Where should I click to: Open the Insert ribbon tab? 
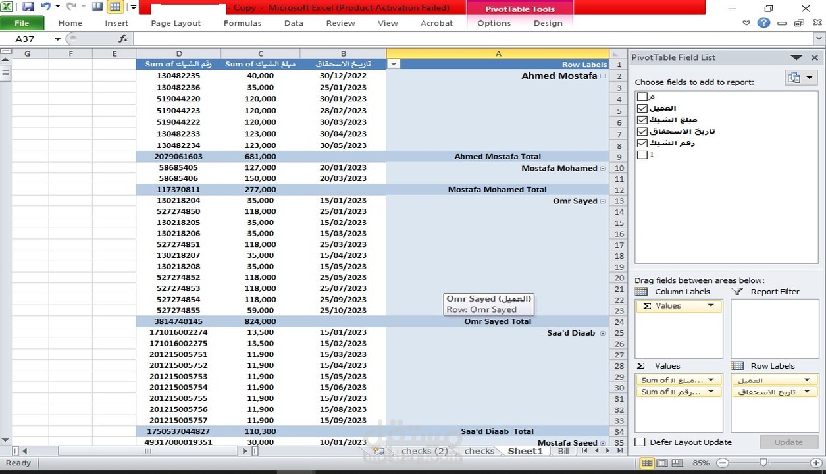coord(116,23)
